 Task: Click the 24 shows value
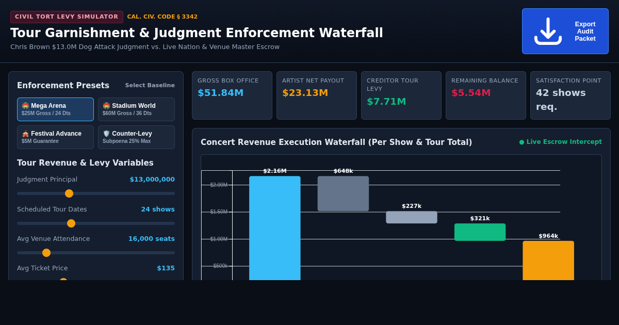pos(158,209)
